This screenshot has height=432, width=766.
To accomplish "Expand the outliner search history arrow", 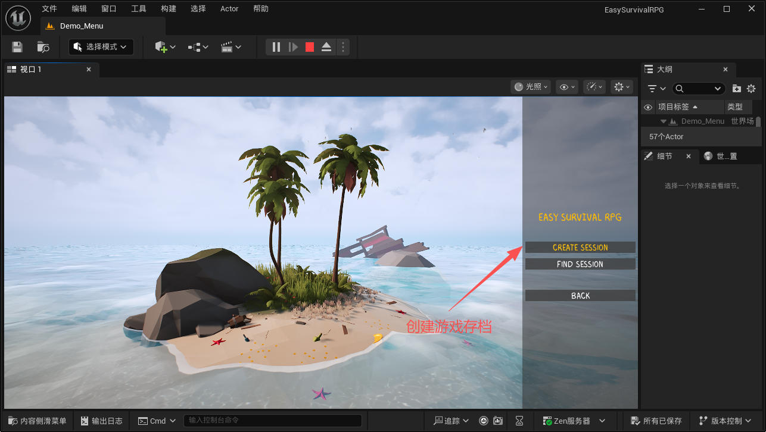I will click(718, 89).
